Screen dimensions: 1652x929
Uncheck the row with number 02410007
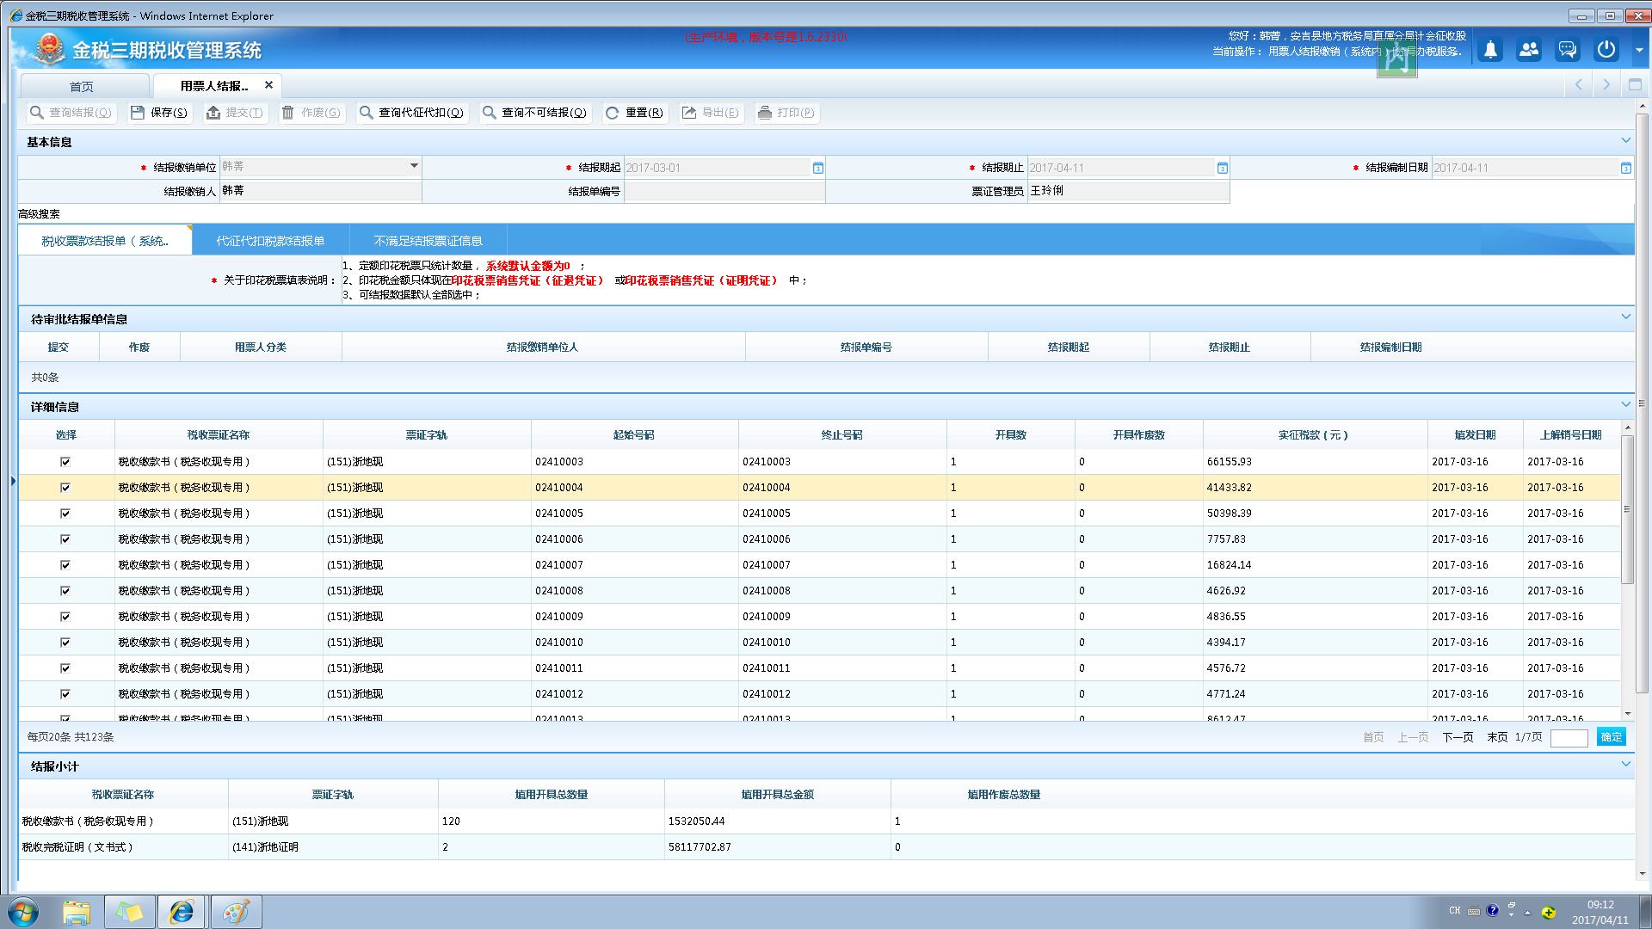click(x=65, y=565)
